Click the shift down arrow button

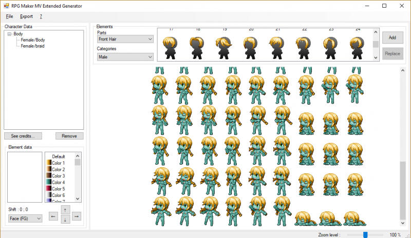pos(65,219)
